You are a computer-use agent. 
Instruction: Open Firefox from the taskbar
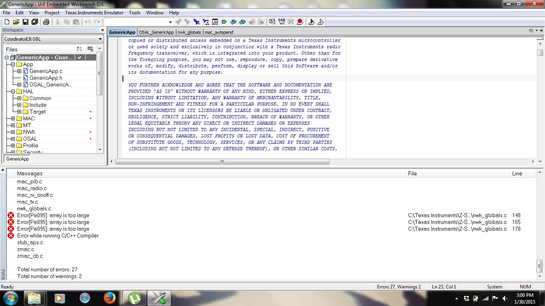click(109, 298)
